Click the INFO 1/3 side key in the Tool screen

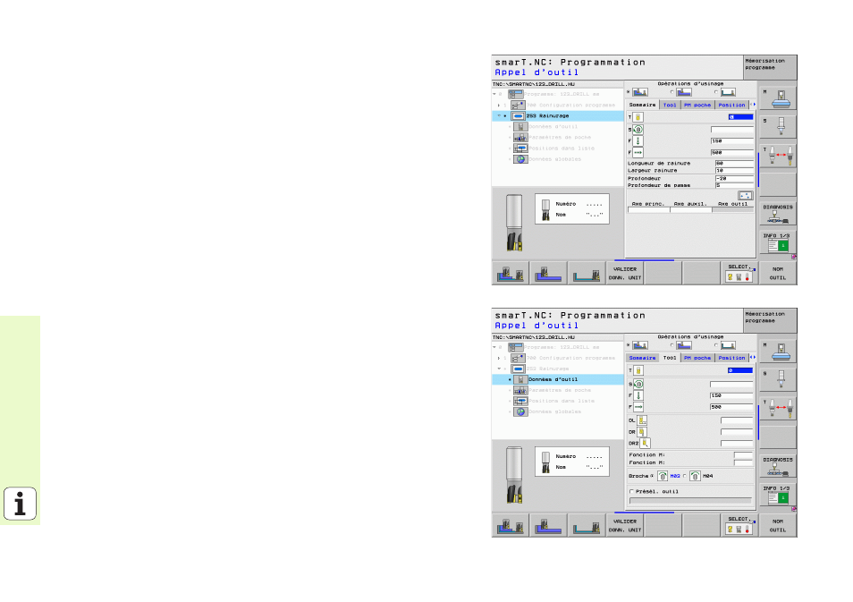[x=778, y=496]
